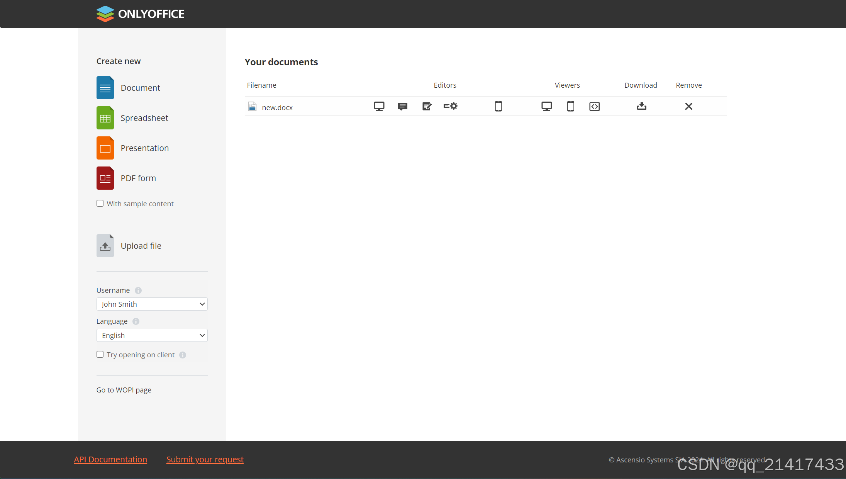Enable With sample content checkbox
The image size is (846, 479).
click(x=100, y=203)
